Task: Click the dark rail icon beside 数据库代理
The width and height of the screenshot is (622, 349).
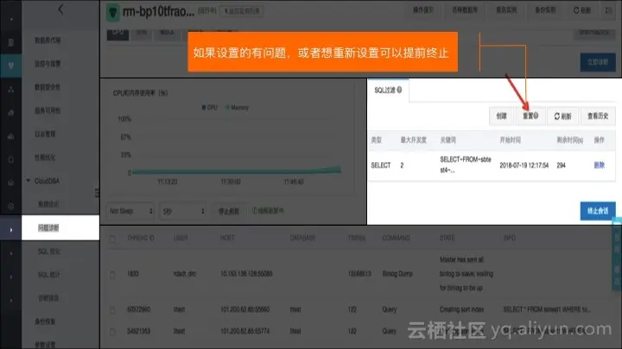Action: coord(10,42)
